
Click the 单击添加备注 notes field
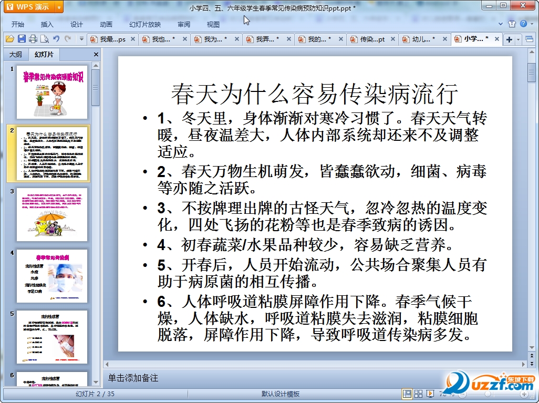pyautogui.click(x=315, y=378)
